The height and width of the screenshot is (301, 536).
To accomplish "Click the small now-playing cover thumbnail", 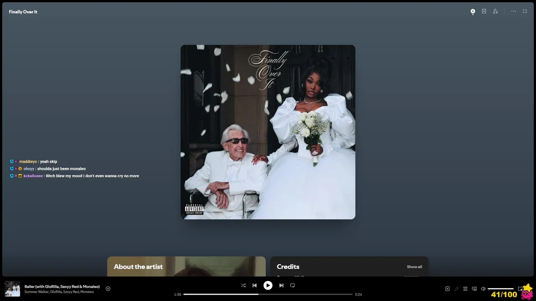I will (12, 289).
